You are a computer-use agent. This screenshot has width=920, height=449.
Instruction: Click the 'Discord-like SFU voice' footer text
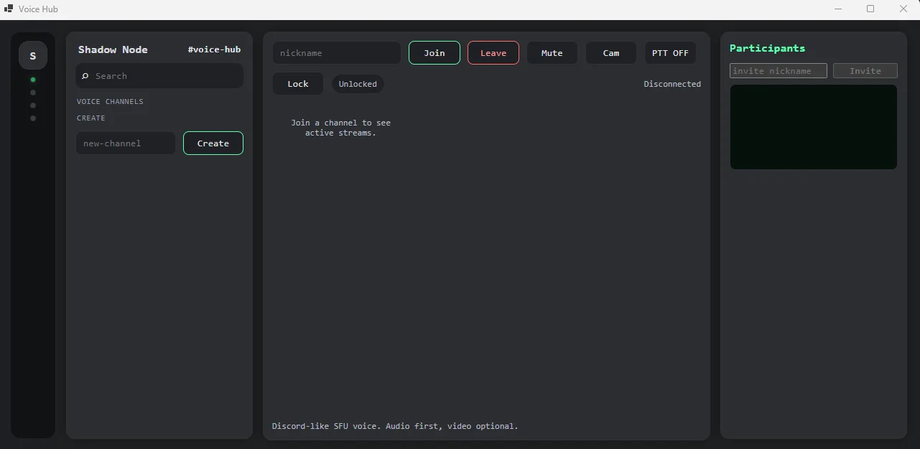[x=395, y=426]
